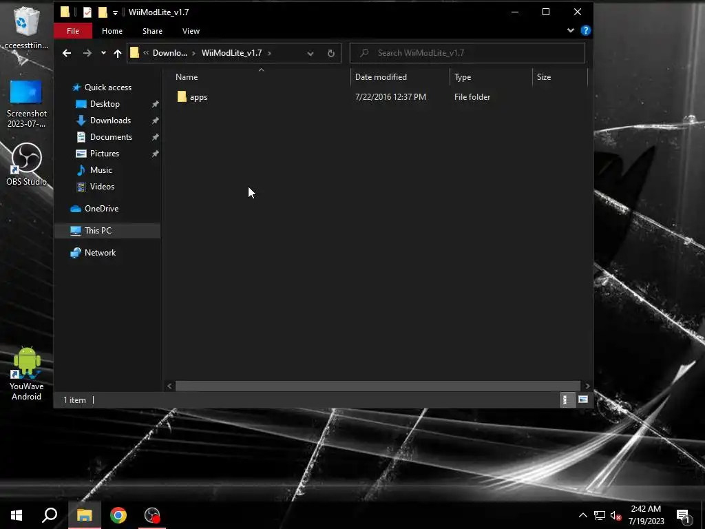
Task: Click the scroll left arrow
Action: [169, 386]
